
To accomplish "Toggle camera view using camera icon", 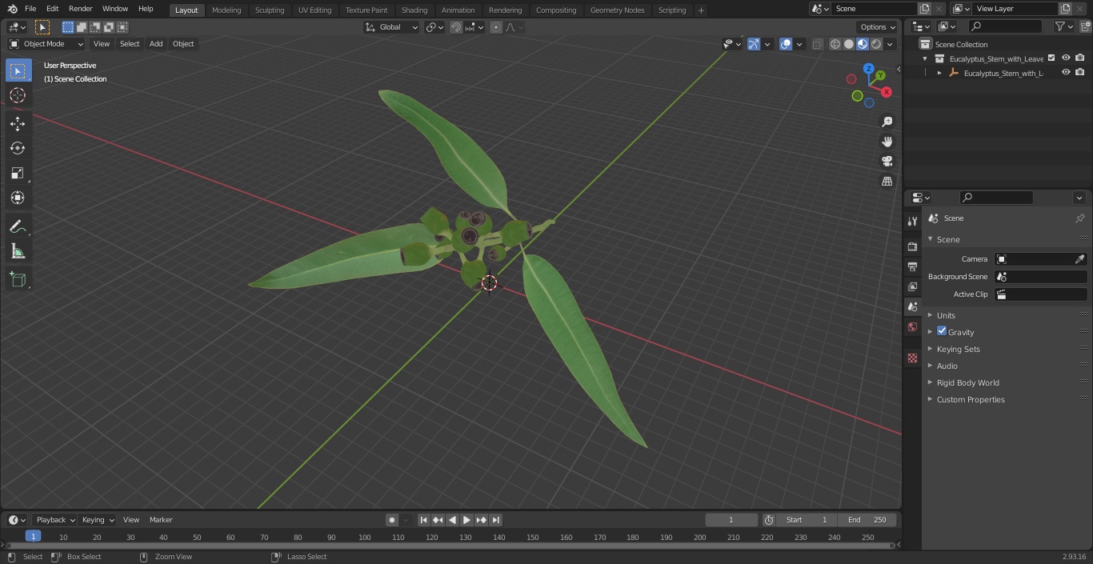I will coord(887,162).
